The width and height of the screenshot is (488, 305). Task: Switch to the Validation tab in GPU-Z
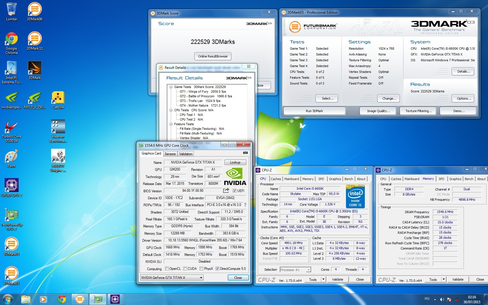point(186,154)
